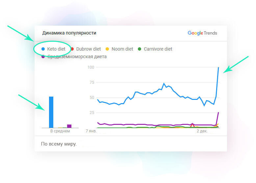Click the 7 янв. date axis label
Image resolution: width=256 pixels, height=183 pixels.
click(x=91, y=131)
